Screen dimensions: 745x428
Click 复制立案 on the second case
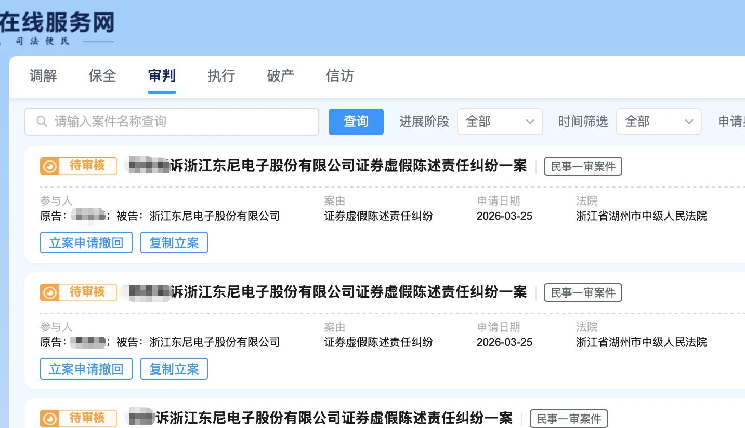tap(174, 369)
